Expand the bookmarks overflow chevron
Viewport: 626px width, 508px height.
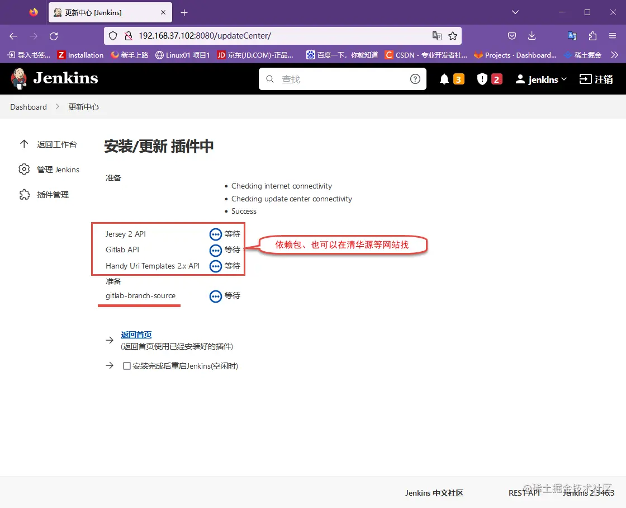coord(615,55)
